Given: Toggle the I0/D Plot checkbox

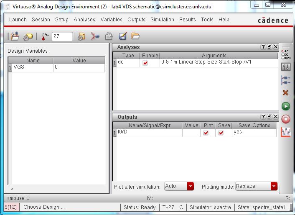Looking at the screenshot, I should [206, 133].
